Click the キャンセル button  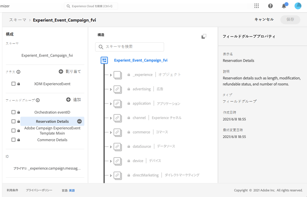[264, 19]
